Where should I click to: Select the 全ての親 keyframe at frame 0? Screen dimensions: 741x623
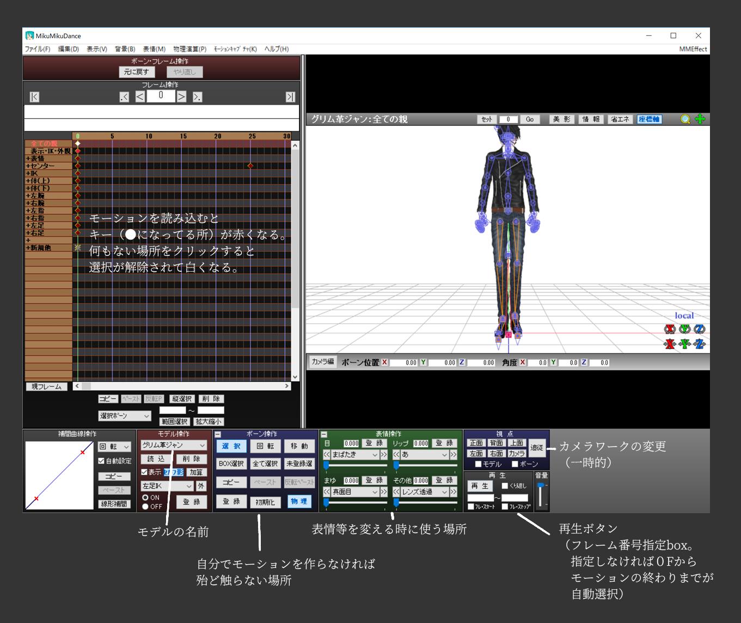point(78,144)
